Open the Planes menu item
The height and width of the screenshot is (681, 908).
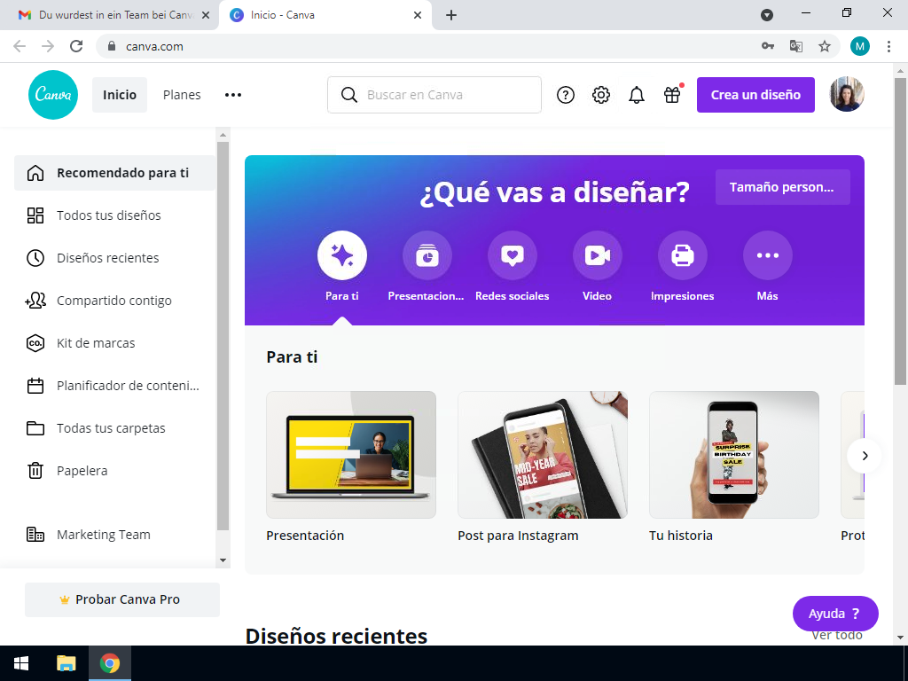click(182, 95)
